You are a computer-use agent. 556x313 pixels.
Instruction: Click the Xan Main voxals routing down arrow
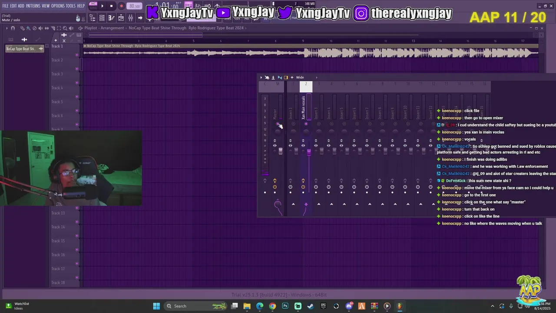coord(306,204)
